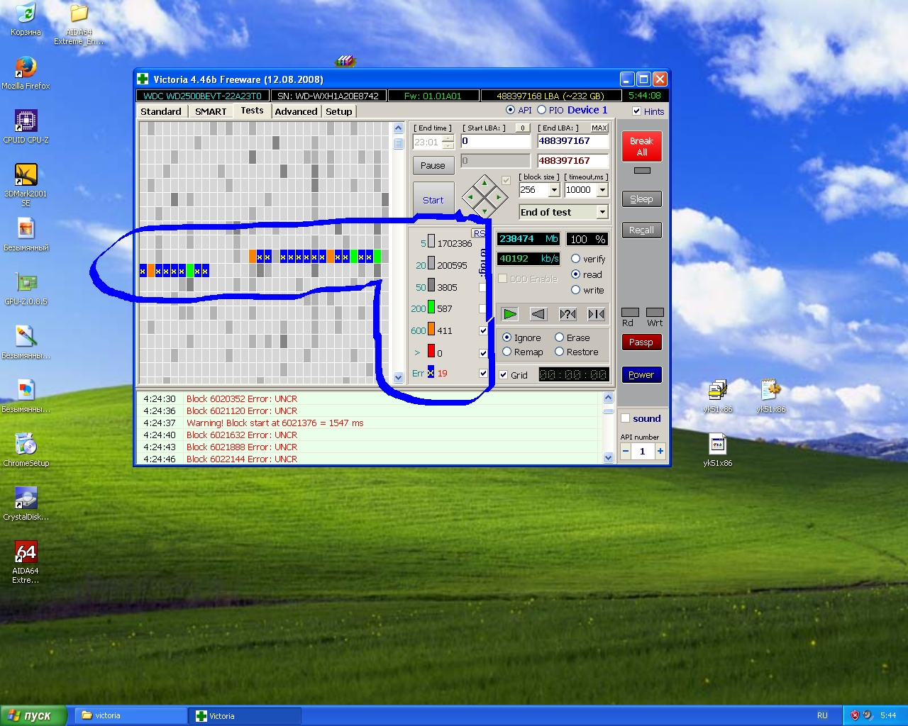Viewport: 908px width, 726px height.
Task: Click the blue Power button
Action: pos(641,375)
